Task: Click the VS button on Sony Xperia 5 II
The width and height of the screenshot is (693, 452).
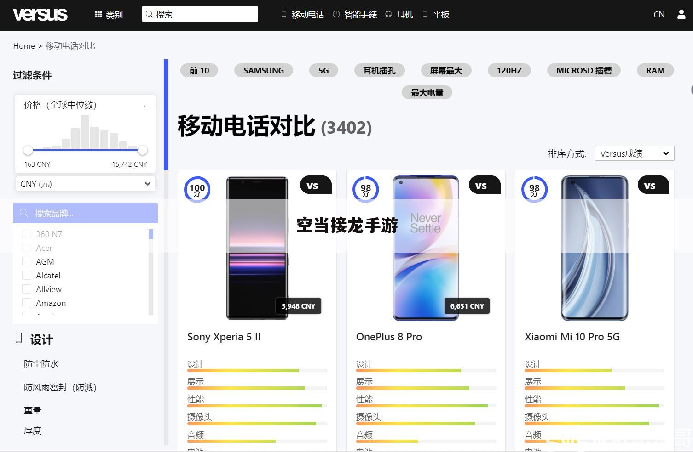Action: point(316,185)
